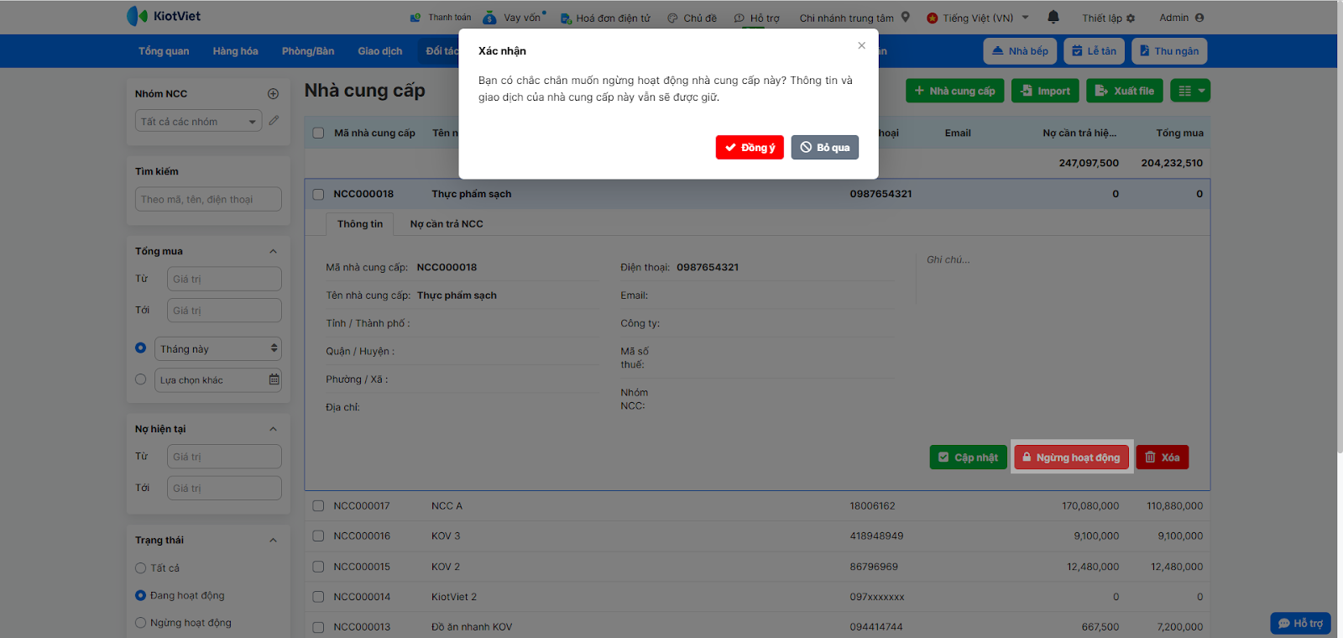Open the Tháng này period dropdown
Viewport: 1343px width, 638px height.
218,348
